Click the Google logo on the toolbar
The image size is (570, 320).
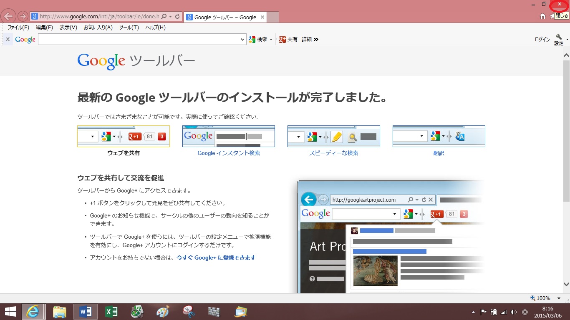(x=25, y=40)
